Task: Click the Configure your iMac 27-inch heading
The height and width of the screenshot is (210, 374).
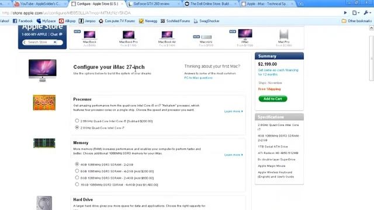Action: tap(109, 67)
